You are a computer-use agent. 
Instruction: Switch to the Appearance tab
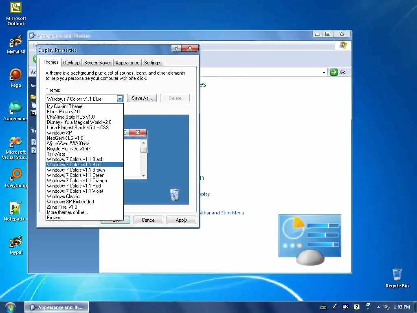(127, 63)
